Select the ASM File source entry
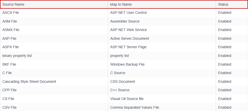This screenshot has height=111, width=248. pos(10,21)
